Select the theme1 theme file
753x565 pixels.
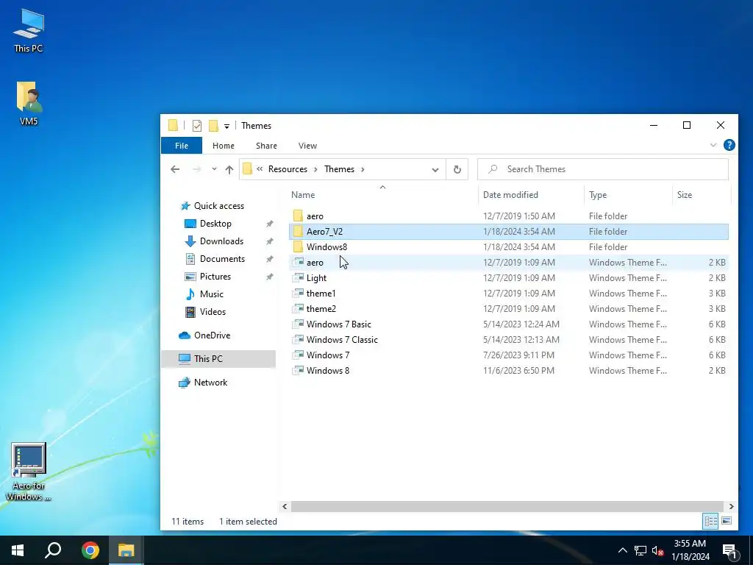coord(509,293)
